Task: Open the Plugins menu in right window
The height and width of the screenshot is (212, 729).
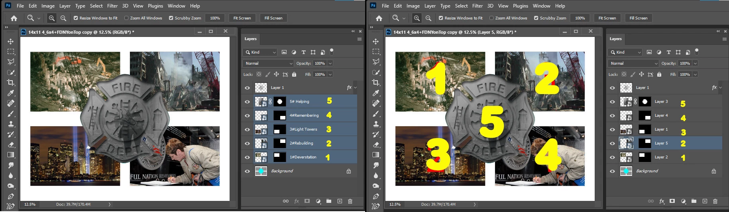Action: [x=521, y=6]
